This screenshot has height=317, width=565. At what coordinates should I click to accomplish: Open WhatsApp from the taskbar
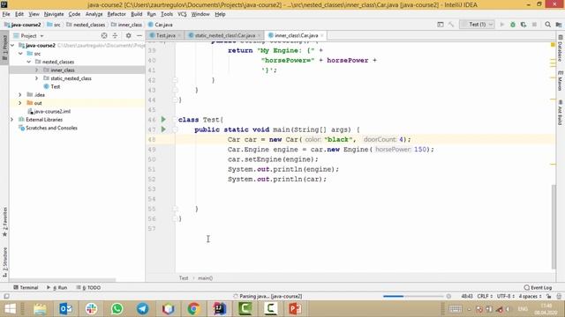117,309
